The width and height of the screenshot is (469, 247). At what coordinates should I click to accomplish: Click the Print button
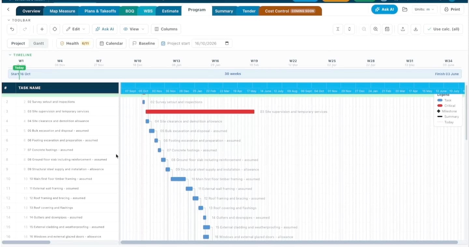coord(452,9)
